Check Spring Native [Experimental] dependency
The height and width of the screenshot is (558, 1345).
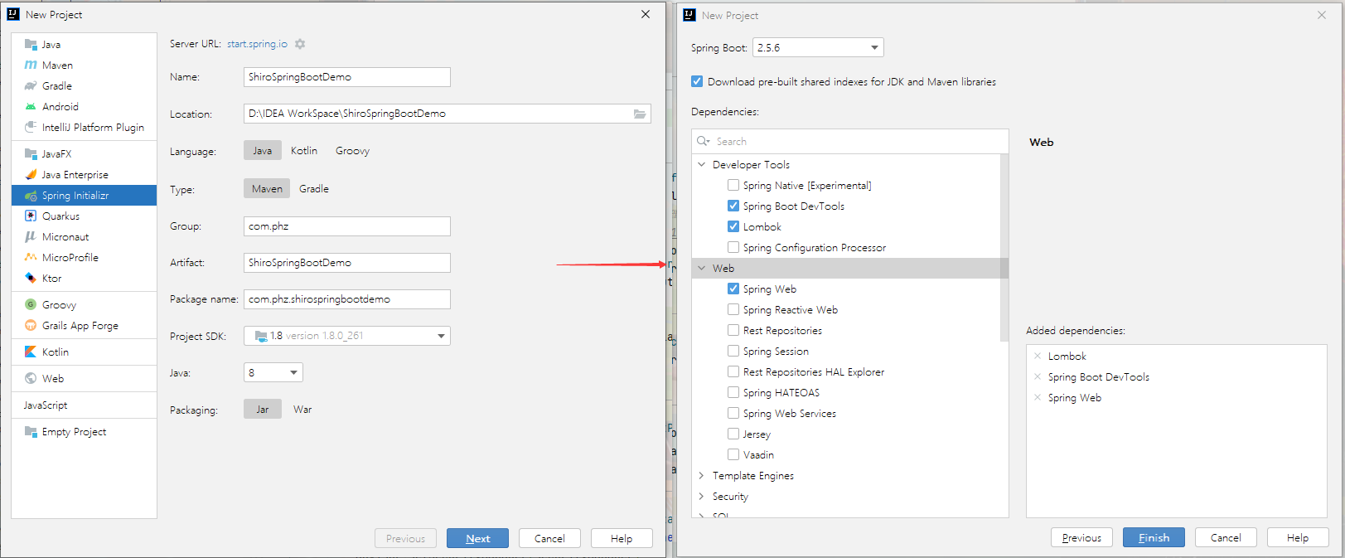[733, 186]
